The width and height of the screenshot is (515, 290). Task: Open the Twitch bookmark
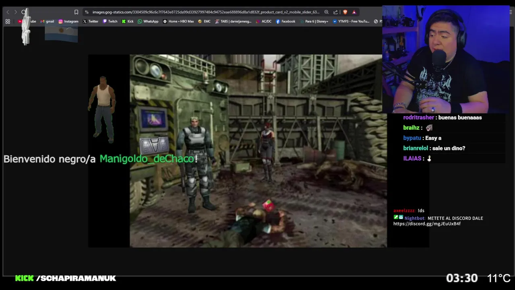point(110,21)
